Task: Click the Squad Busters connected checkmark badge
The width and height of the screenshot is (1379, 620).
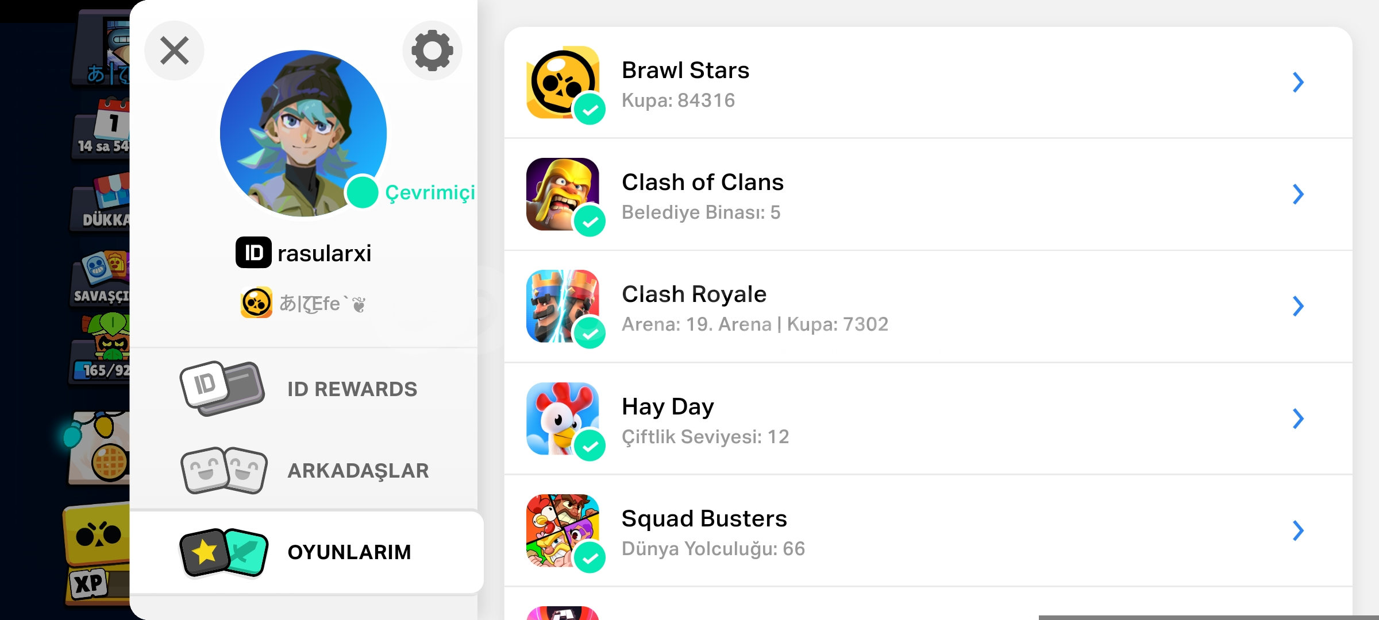Action: (590, 557)
